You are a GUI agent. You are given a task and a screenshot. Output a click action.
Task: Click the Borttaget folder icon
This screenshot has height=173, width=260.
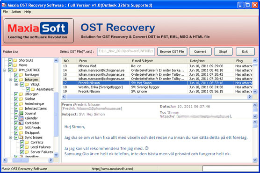(21, 75)
